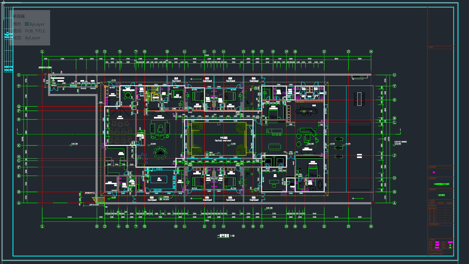Select axis bubble Q on the left side

[x=19, y=107]
